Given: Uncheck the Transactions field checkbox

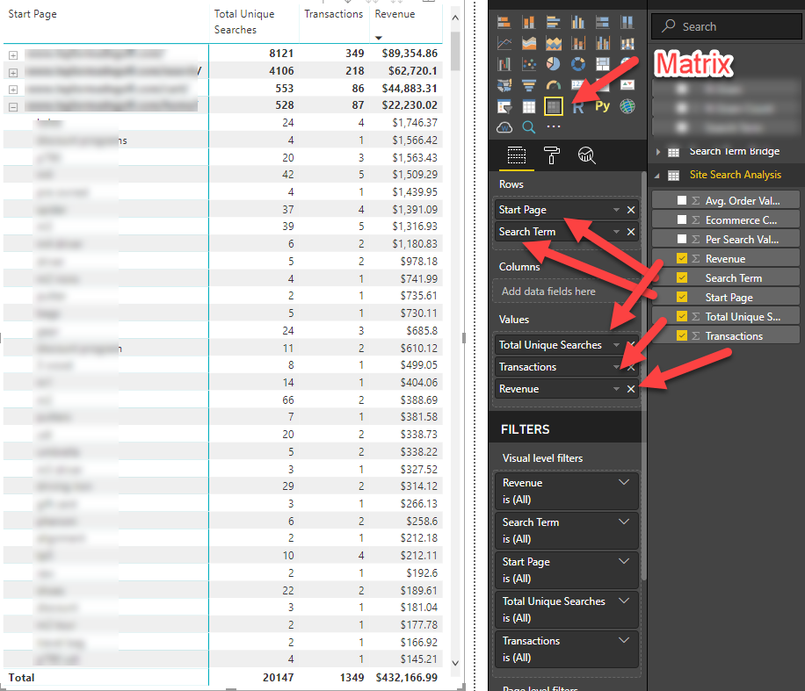Looking at the screenshot, I should click(x=682, y=336).
